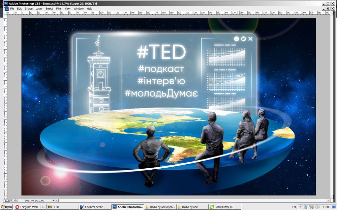Image resolution: width=337 pixels, height=210 pixels.
Task: Expand hidden tray icons chevron
Action: (300, 207)
